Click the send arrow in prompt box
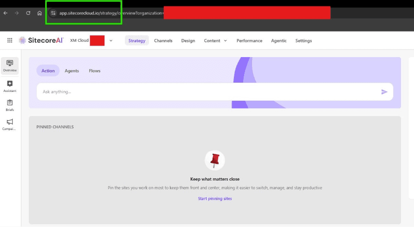The image size is (414, 227). click(x=384, y=92)
